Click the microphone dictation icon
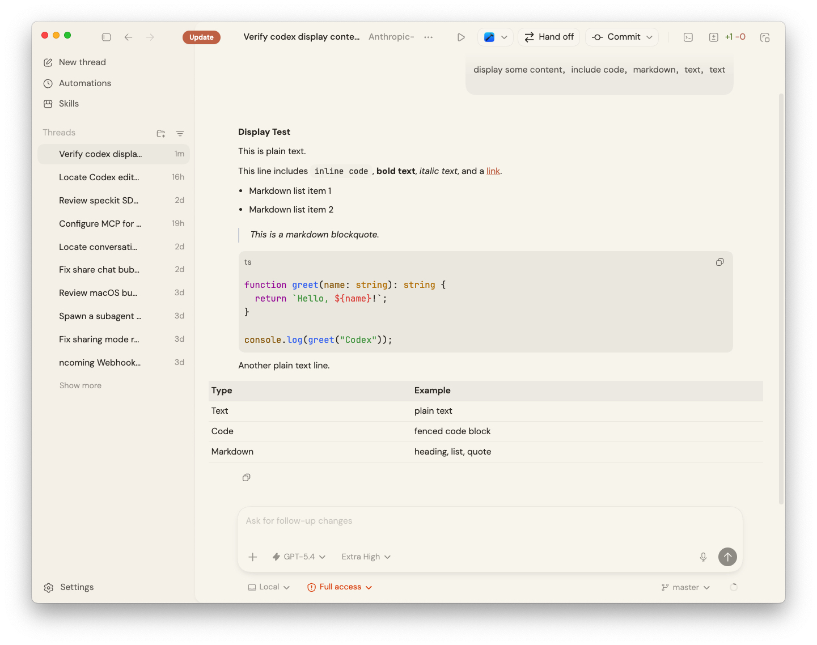The height and width of the screenshot is (645, 817). coord(703,557)
